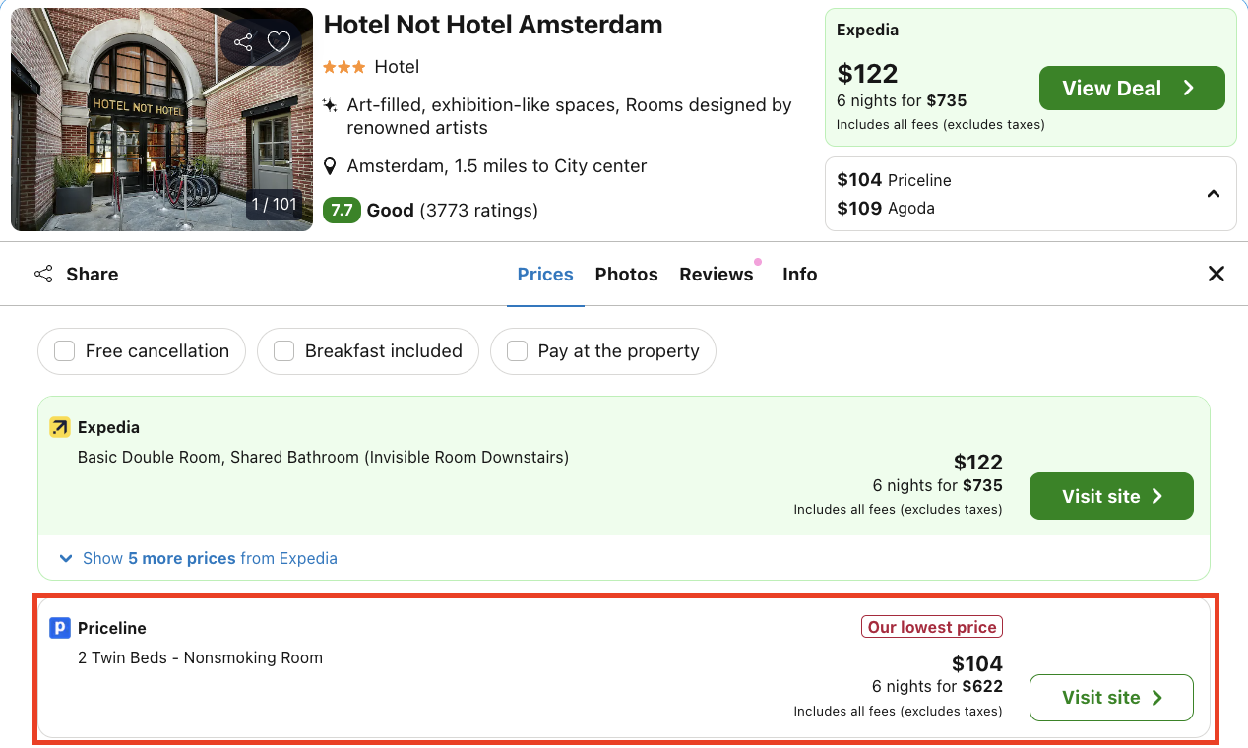Click the sparkle icon beside the hotel description
The width and height of the screenshot is (1248, 748).
pyautogui.click(x=331, y=102)
